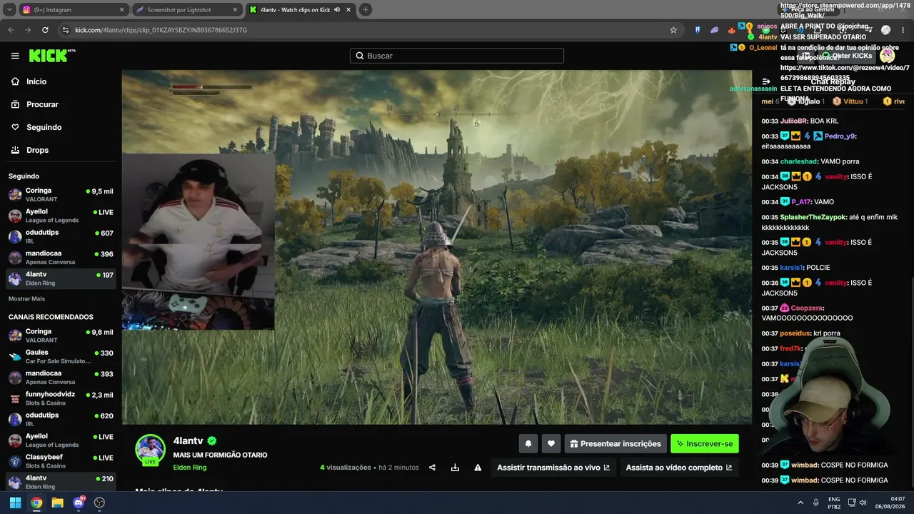Screen dimensions: 914x514
Task: Open Classybeef recommended channel
Action: click(61, 460)
